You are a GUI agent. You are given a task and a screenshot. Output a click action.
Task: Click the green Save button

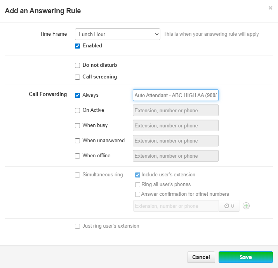coord(245,257)
